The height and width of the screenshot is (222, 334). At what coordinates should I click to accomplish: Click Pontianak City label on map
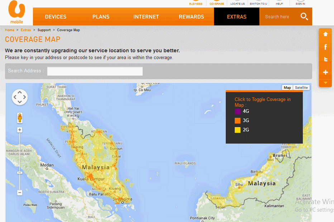pyautogui.click(x=202, y=218)
